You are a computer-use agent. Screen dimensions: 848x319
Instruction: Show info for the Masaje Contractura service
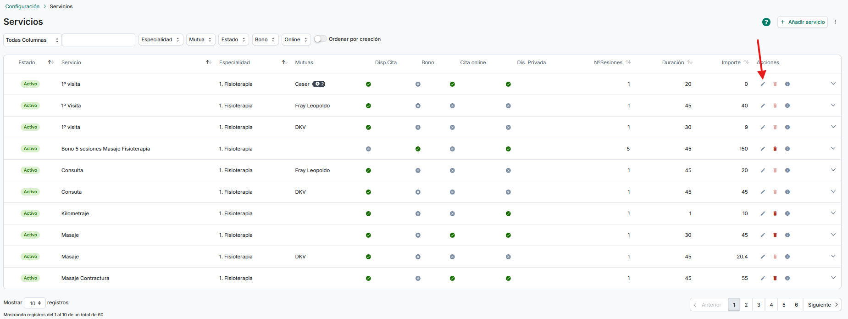(787, 278)
